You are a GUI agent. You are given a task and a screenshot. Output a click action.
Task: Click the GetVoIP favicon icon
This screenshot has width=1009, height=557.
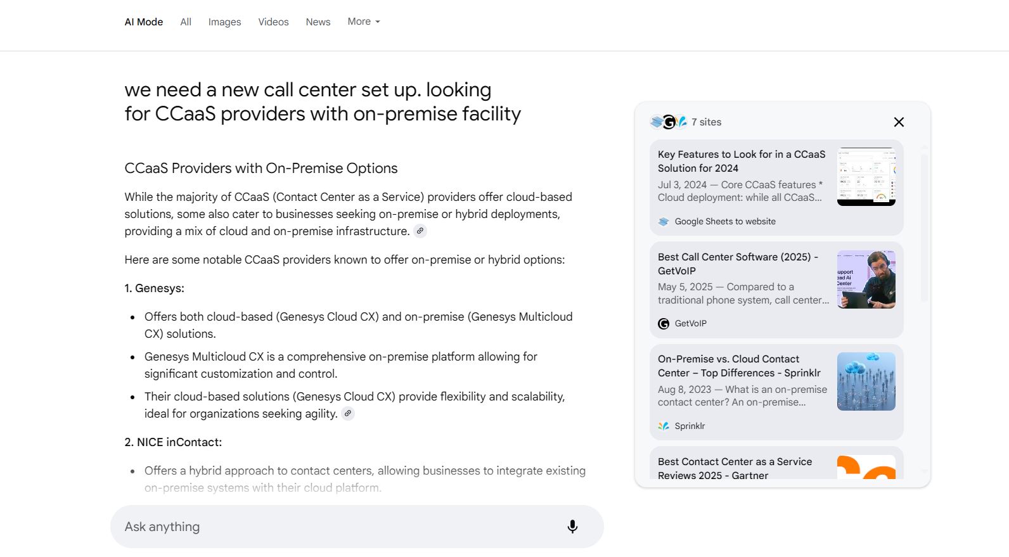664,324
